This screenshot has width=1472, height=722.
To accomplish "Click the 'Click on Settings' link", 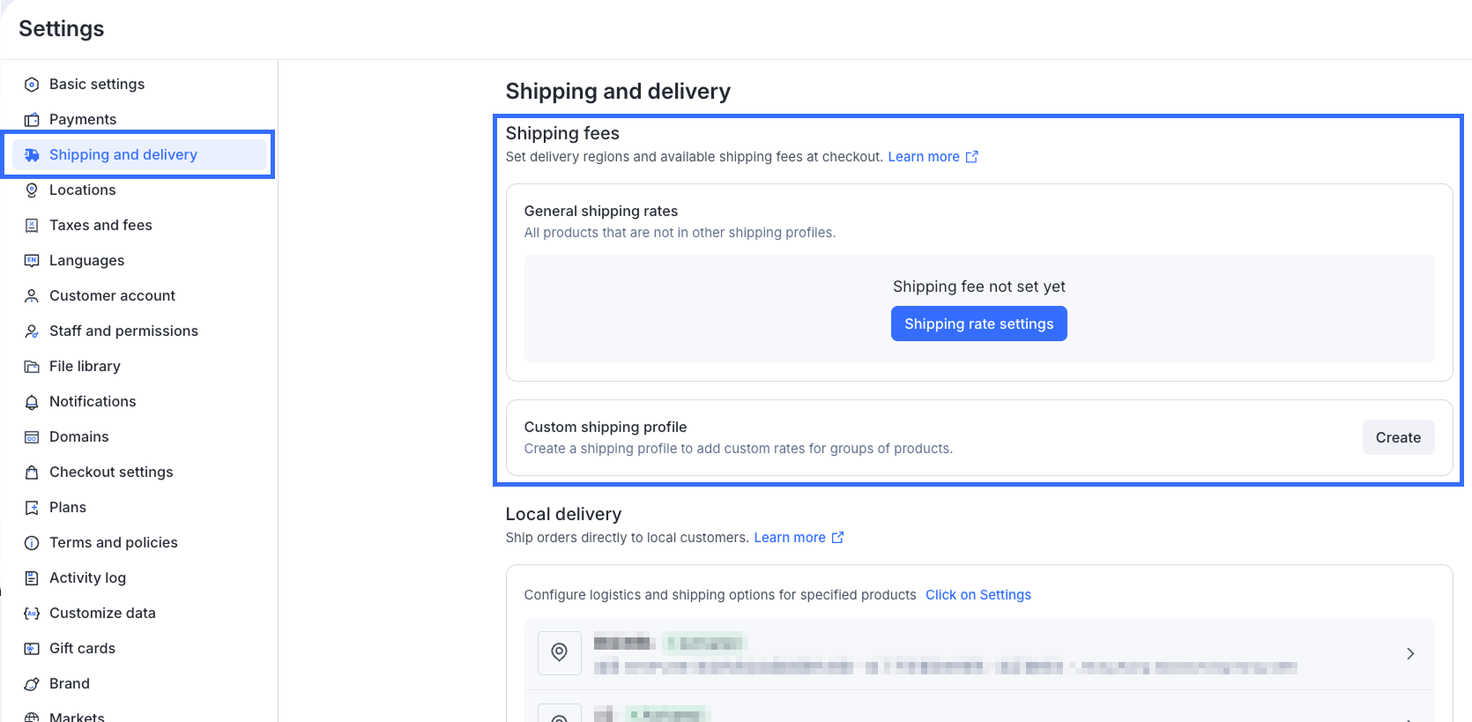I will (x=978, y=595).
